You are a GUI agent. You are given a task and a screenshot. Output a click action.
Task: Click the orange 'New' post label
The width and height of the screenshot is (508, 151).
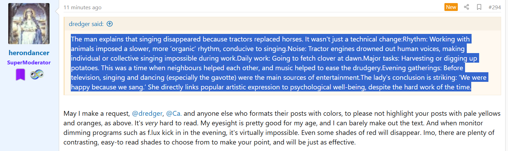451,7
